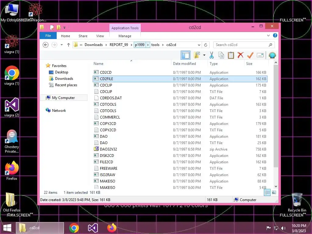The width and height of the screenshot is (312, 234).
Task: Sort by the Name column header
Action: [131, 63]
